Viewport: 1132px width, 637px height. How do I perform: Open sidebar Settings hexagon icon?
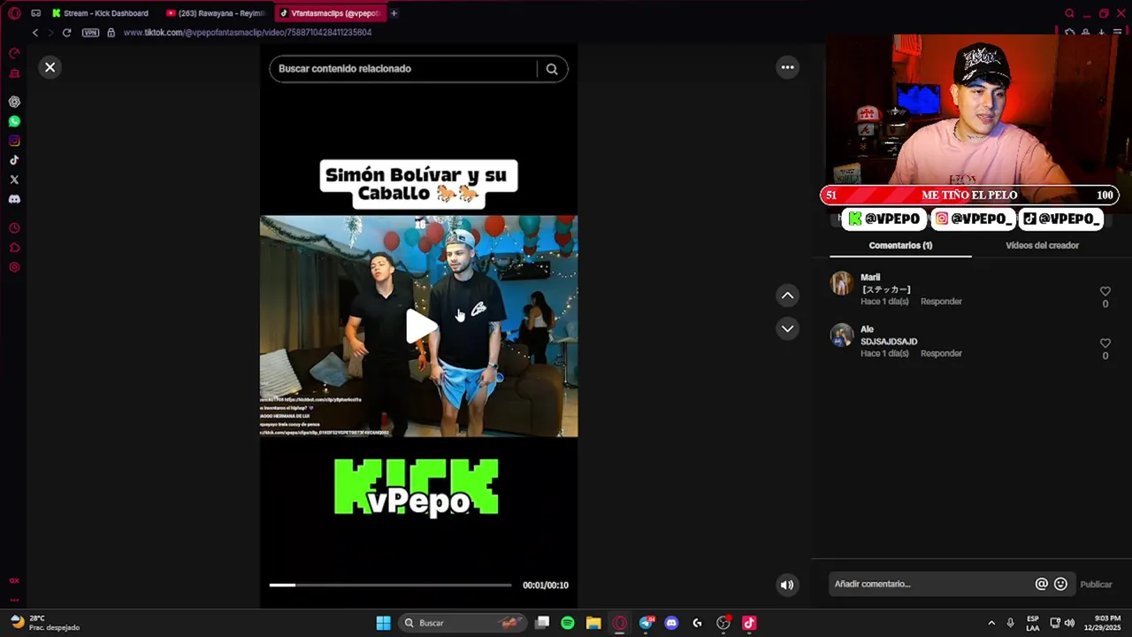(x=14, y=267)
